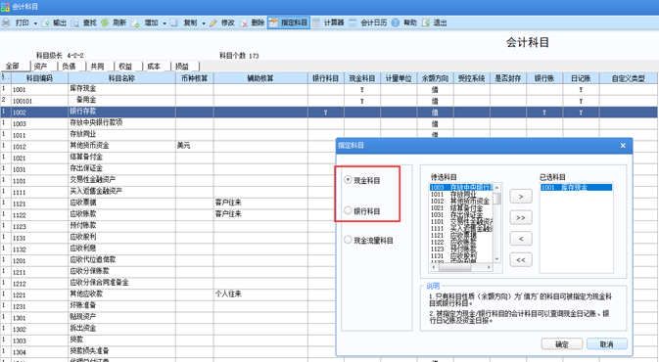Click the 待选科目 list scroll-up arrow
Viewport: 659px width, 362px height.
pos(496,187)
